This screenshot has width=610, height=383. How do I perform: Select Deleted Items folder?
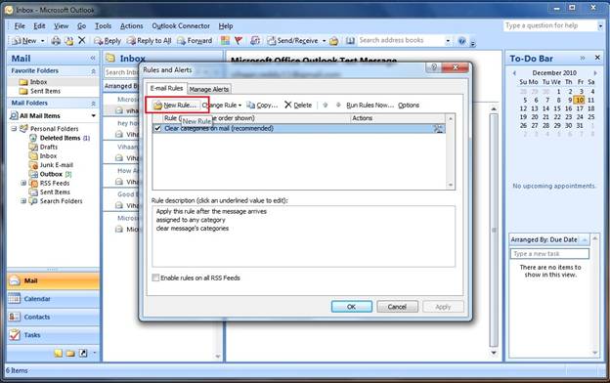coord(60,138)
